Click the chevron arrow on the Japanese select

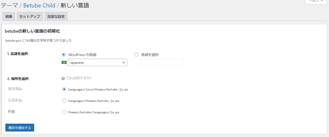(x=123, y=62)
